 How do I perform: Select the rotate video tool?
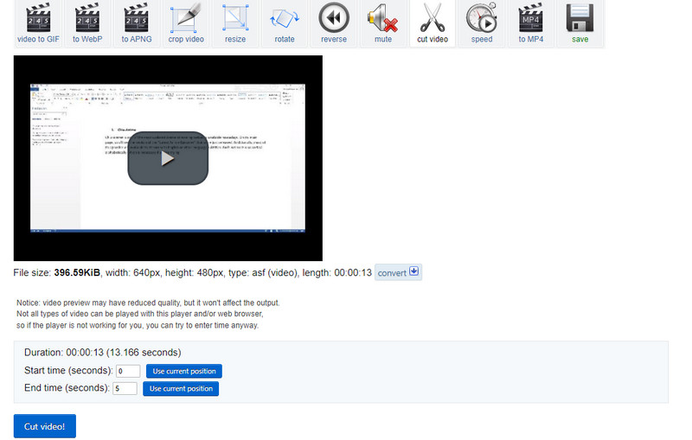point(284,23)
